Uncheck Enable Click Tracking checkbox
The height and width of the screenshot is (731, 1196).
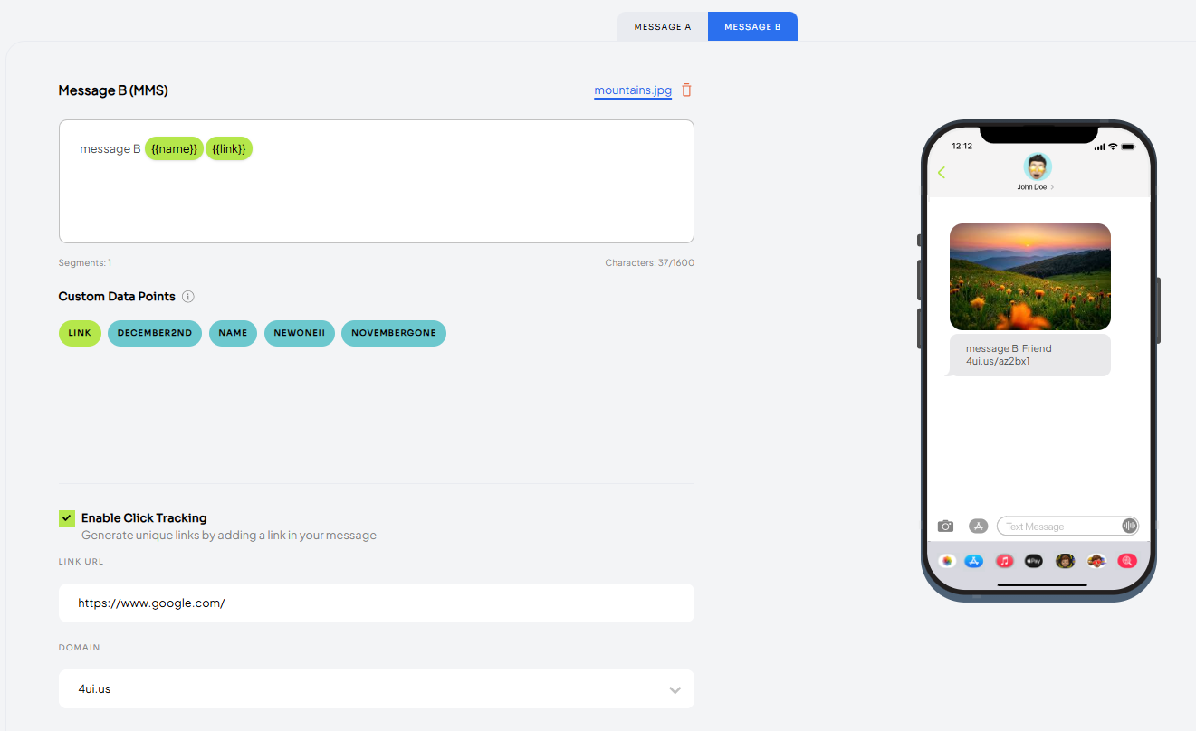67,517
